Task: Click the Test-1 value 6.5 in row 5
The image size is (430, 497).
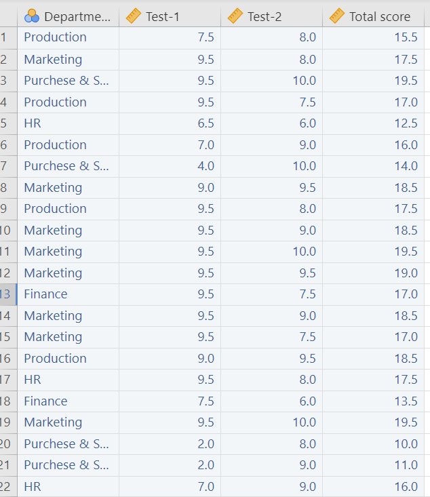Action: [206, 123]
